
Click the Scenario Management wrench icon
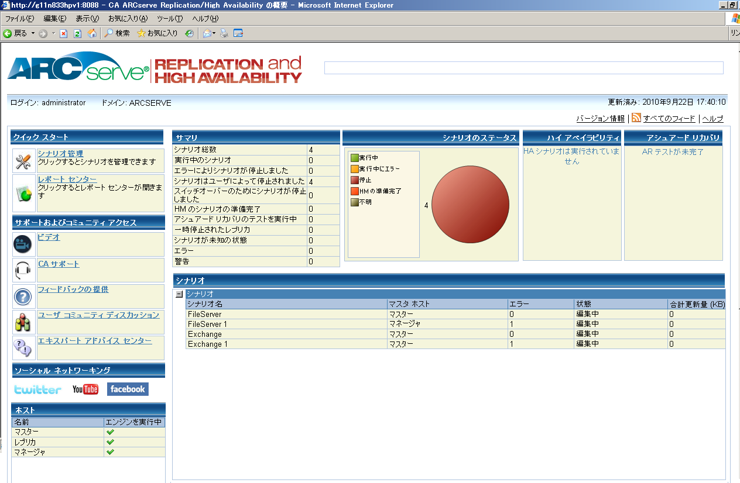pos(23,162)
